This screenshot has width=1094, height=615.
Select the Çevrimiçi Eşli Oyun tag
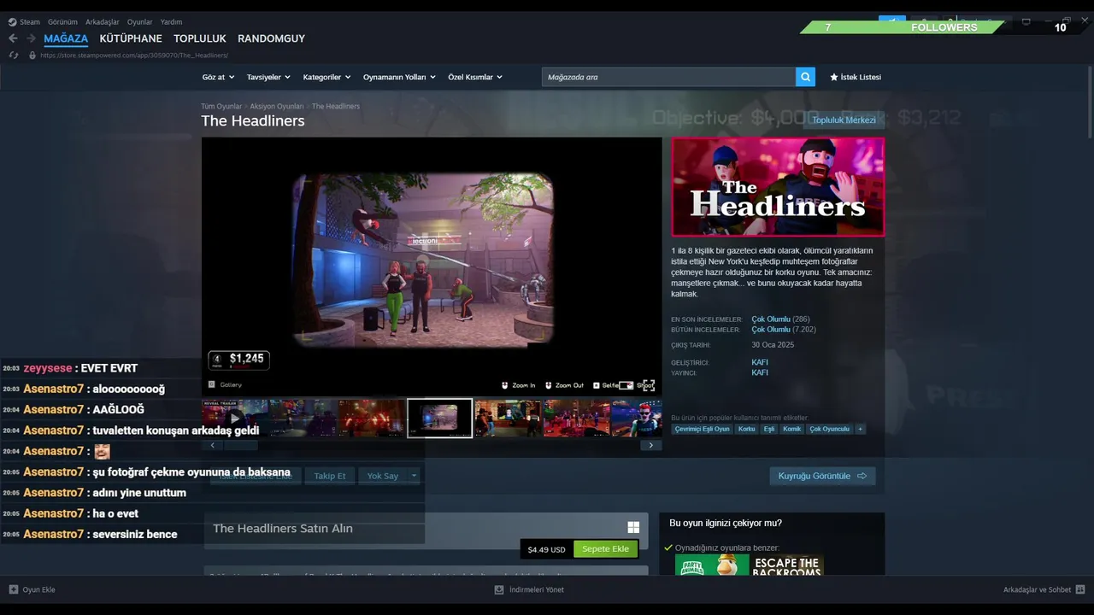pyautogui.click(x=703, y=429)
